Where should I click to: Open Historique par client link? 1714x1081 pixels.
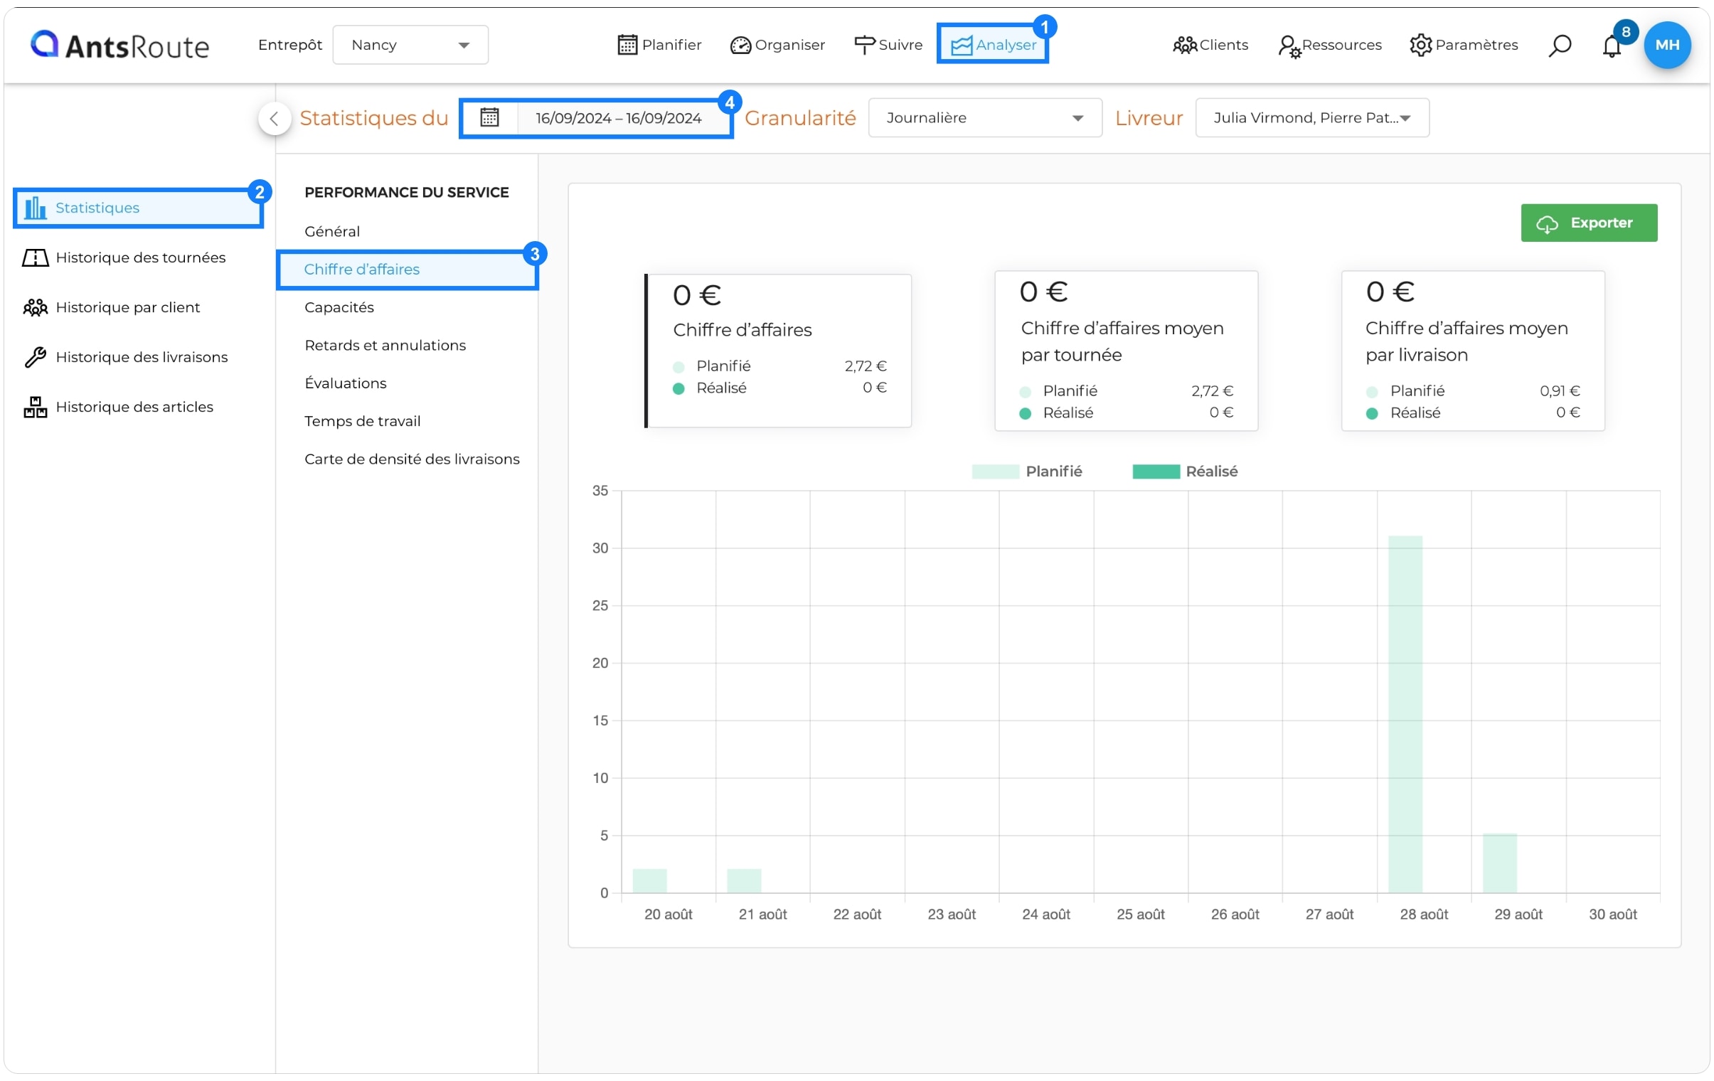click(x=127, y=307)
